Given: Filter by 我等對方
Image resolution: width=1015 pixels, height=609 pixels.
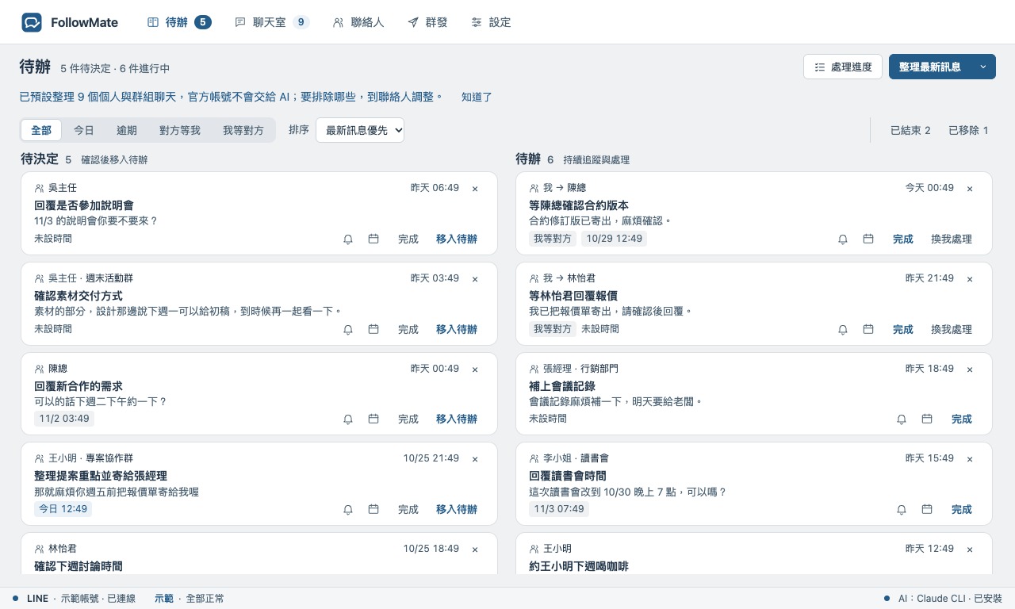Looking at the screenshot, I should coord(243,130).
